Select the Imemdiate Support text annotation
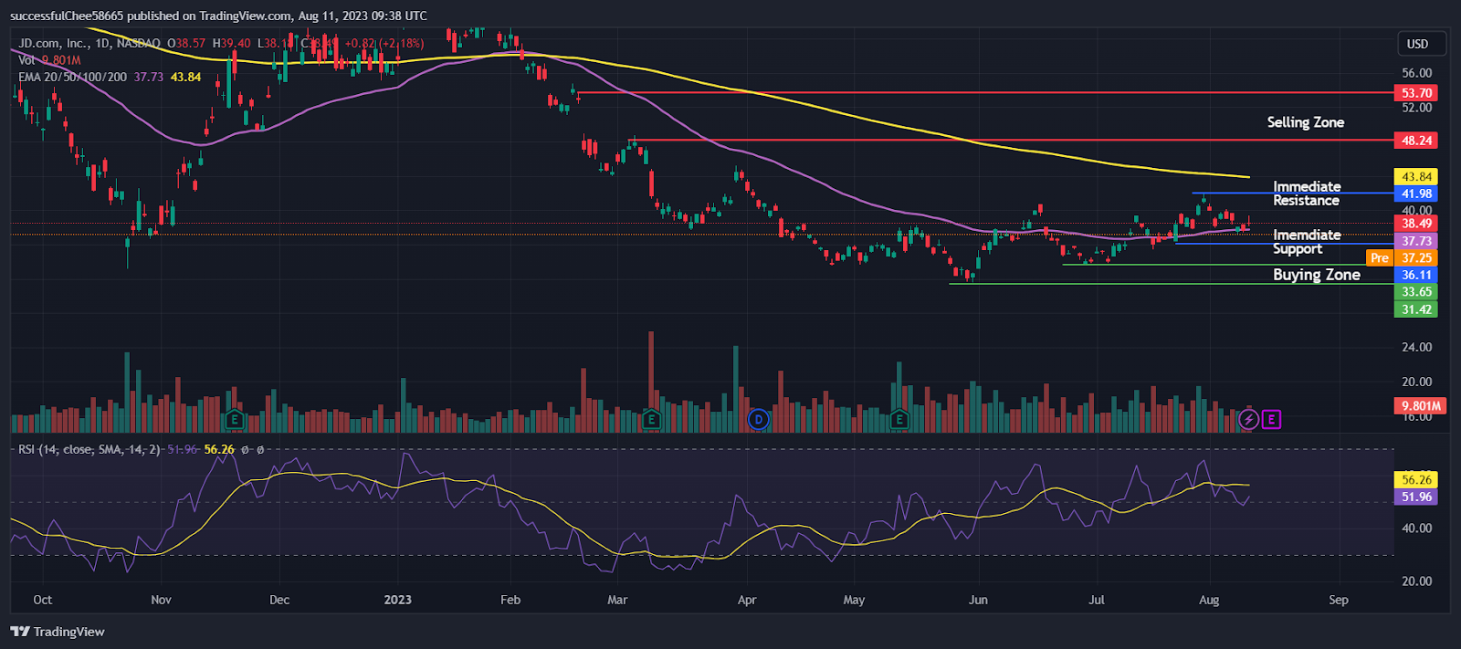Viewport: 1461px width, 649px height. 1307,242
